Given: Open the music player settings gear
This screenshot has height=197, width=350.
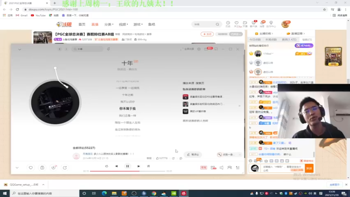Looking at the screenshot, I should [x=199, y=49].
